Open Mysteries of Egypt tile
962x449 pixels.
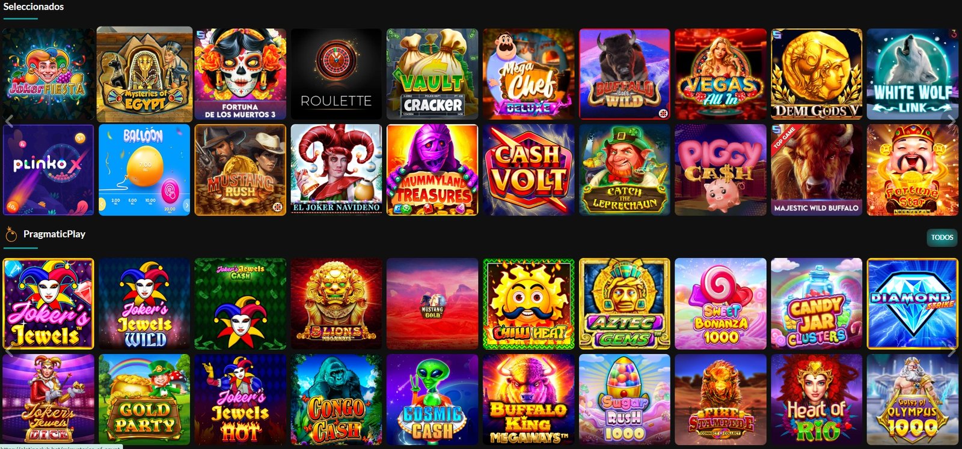pos(144,74)
